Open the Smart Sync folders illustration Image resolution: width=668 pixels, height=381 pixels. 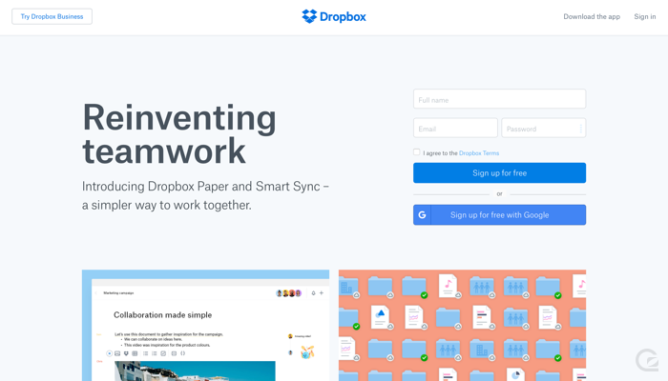click(462, 326)
